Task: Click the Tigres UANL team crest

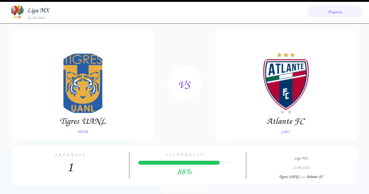Action: click(x=83, y=83)
